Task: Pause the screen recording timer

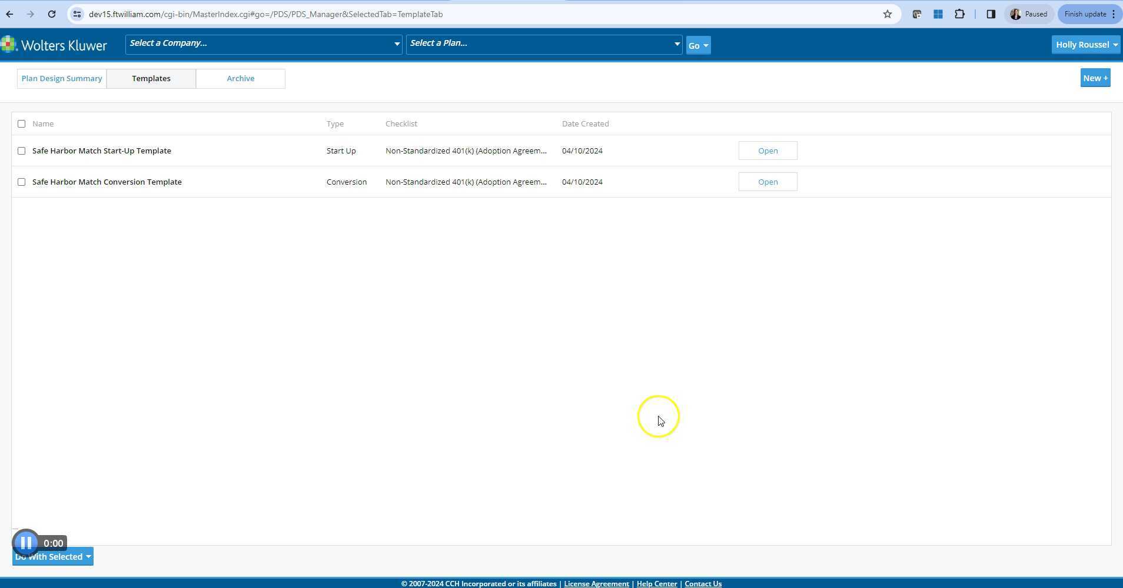Action: (x=25, y=542)
